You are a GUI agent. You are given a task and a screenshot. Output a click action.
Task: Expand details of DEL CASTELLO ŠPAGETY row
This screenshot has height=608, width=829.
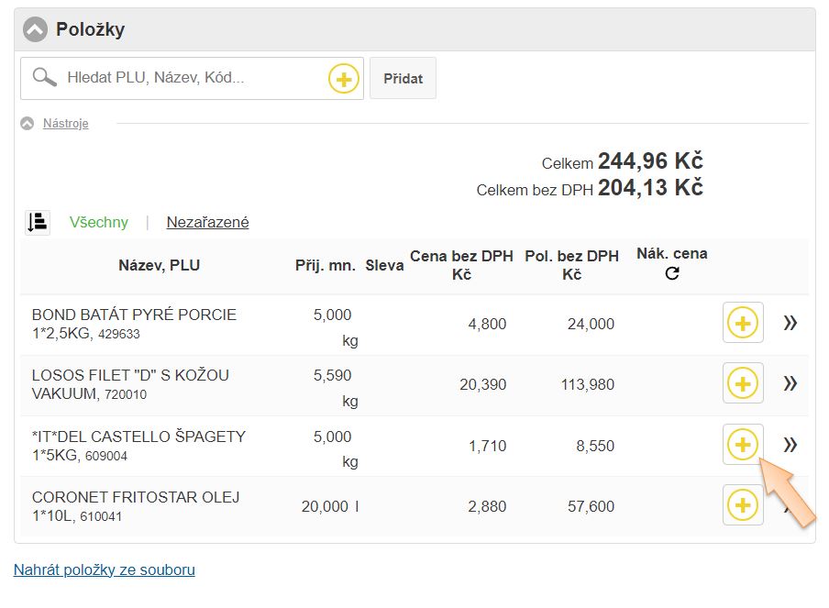click(790, 445)
